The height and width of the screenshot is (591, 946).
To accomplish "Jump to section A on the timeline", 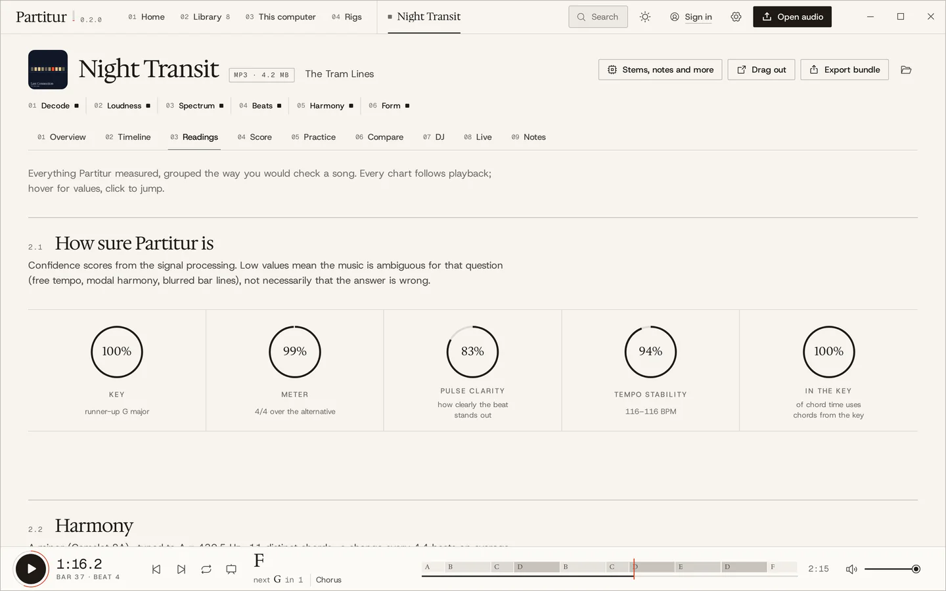I will [x=433, y=567].
